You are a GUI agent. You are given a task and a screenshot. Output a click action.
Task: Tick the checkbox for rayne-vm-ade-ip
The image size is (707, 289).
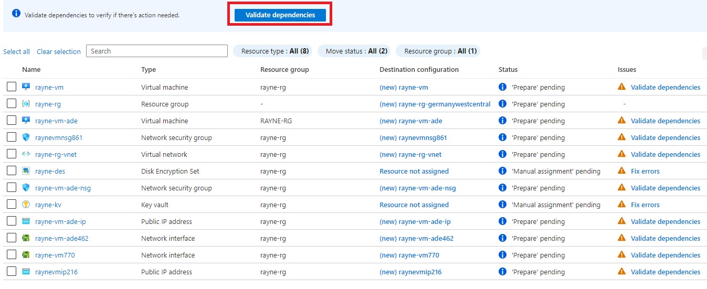(x=12, y=221)
